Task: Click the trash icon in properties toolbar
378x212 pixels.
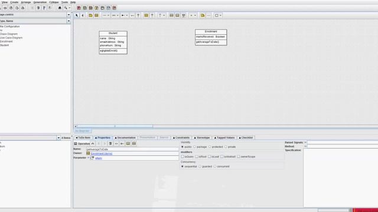Action: 110,144
